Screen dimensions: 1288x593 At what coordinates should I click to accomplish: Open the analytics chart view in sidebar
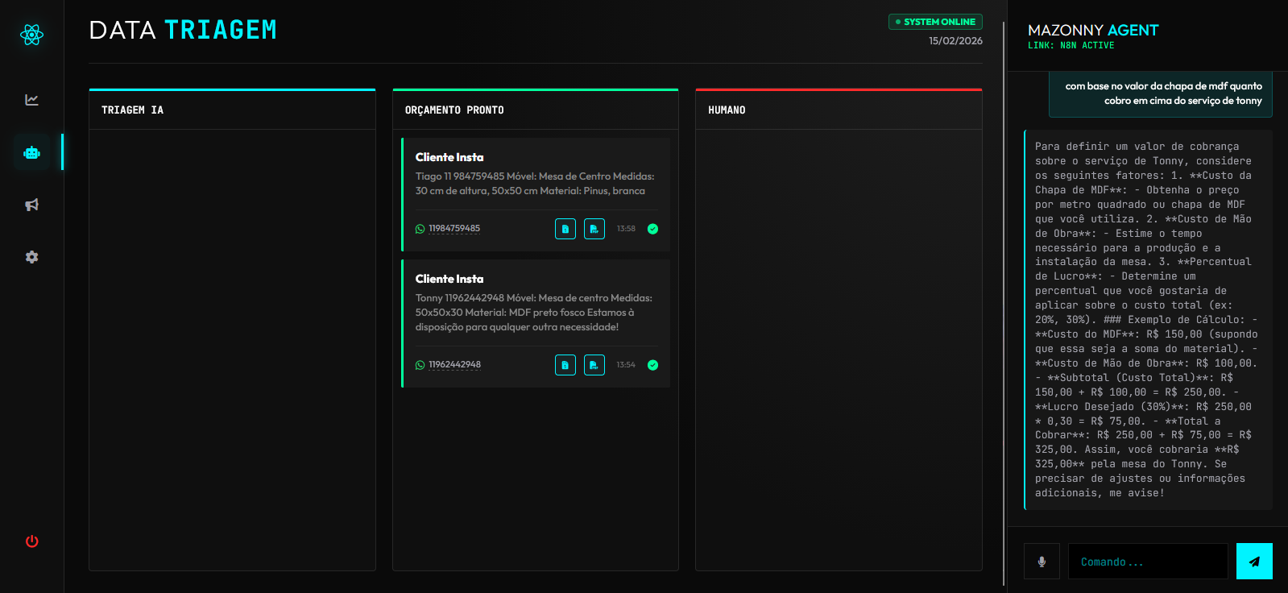pos(32,100)
